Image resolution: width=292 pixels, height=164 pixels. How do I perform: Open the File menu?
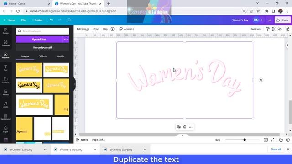click(x=23, y=20)
